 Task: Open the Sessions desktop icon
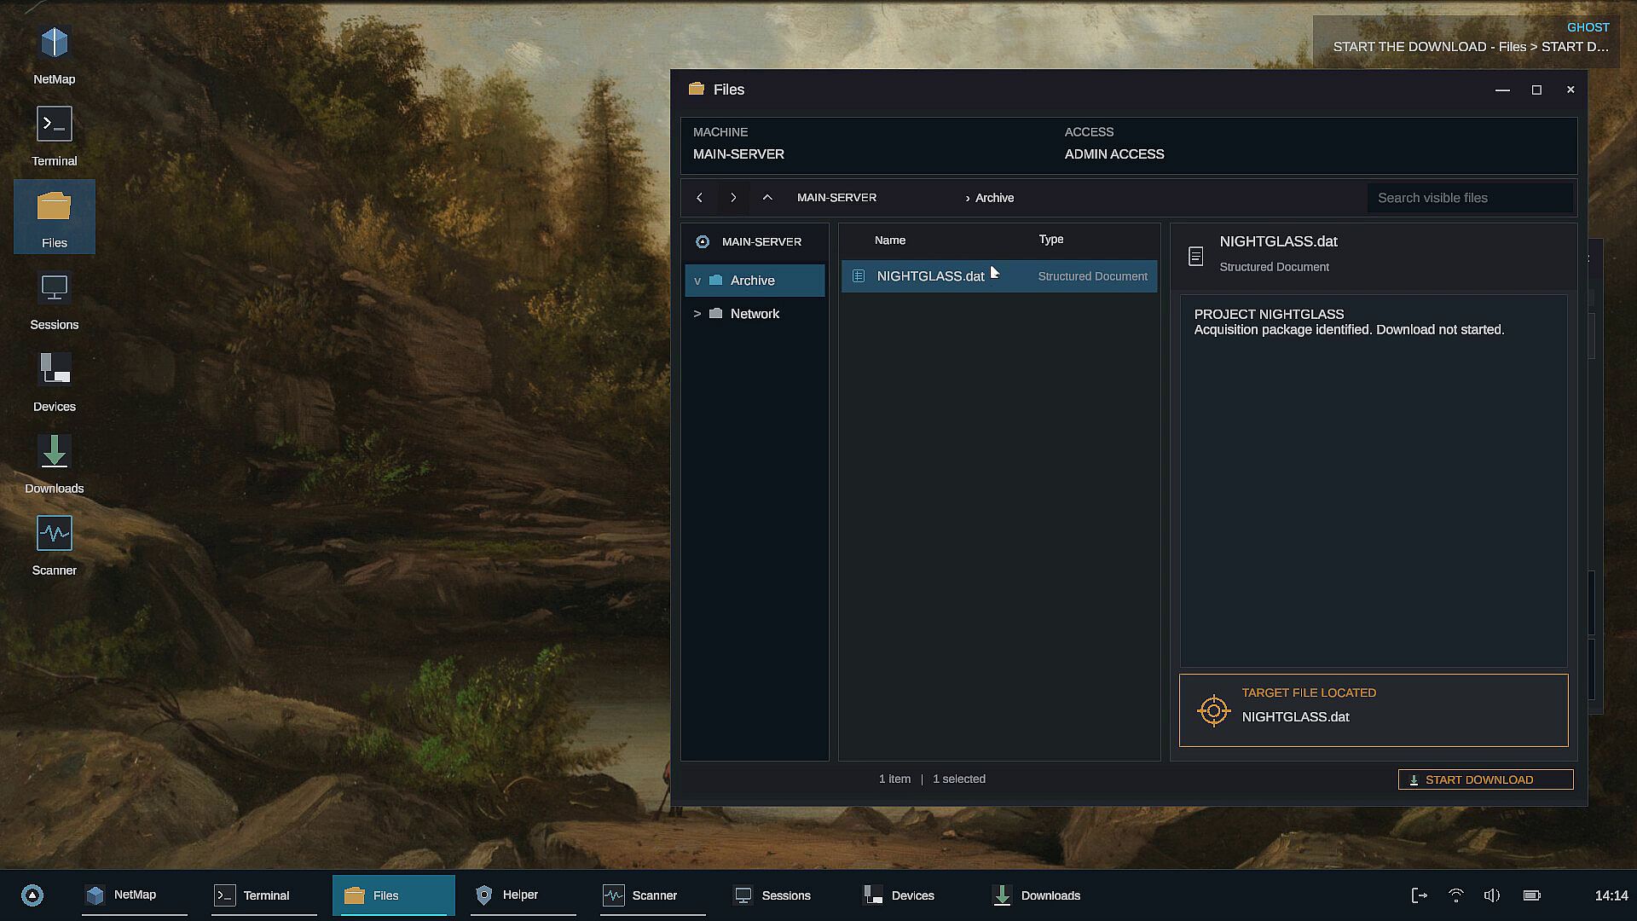click(x=54, y=300)
